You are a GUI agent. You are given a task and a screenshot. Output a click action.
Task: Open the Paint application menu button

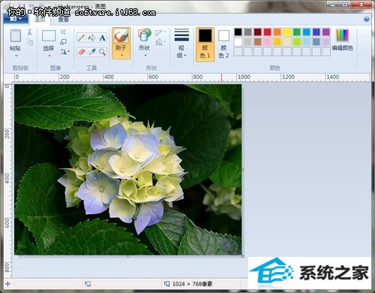(16, 19)
